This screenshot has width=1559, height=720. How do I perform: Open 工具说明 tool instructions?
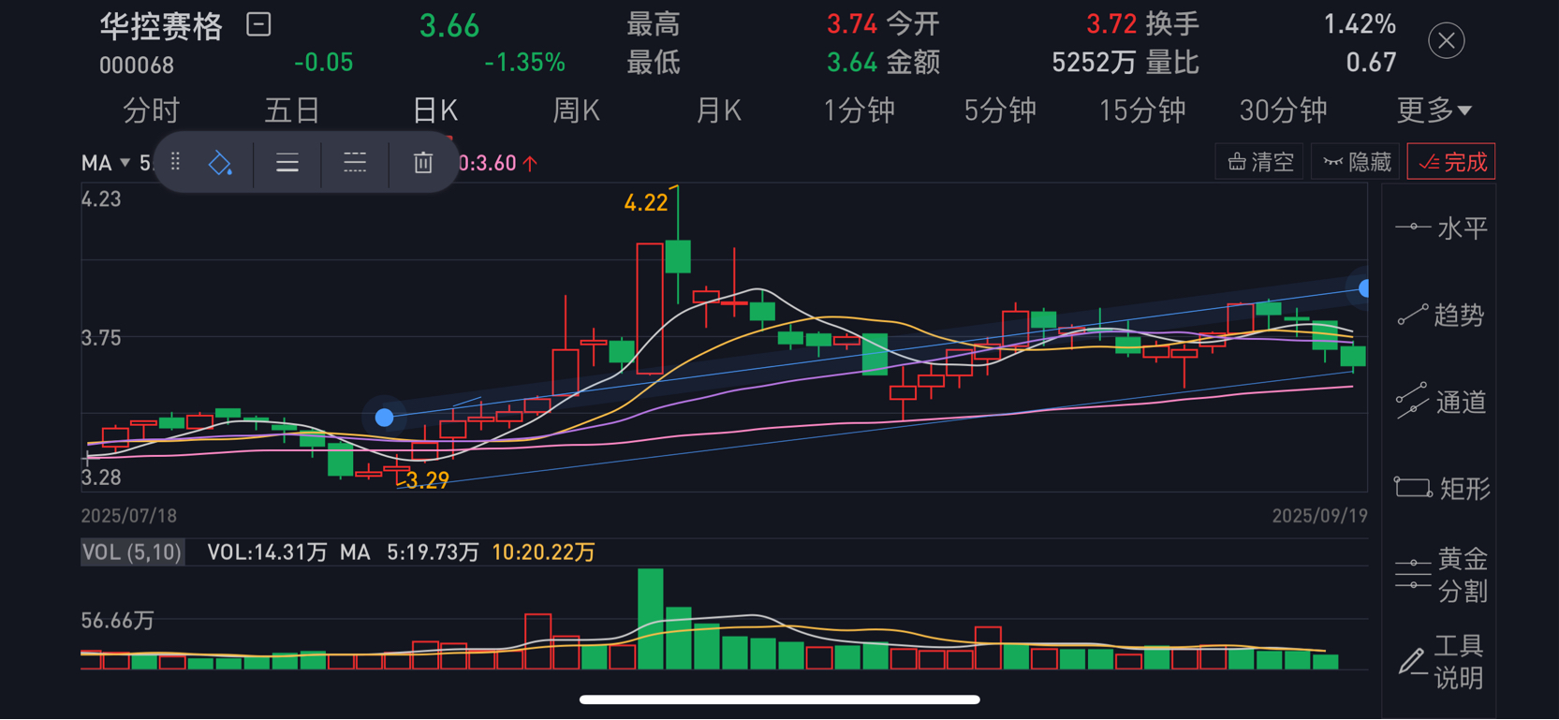(x=1441, y=661)
